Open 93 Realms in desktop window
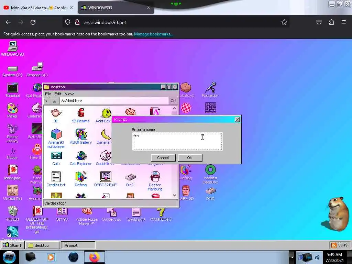Image resolution: width=352 pixels, height=264 pixels. [x=80, y=115]
